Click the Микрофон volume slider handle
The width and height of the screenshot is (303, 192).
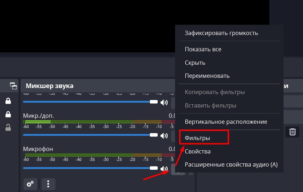pyautogui.click(x=153, y=168)
